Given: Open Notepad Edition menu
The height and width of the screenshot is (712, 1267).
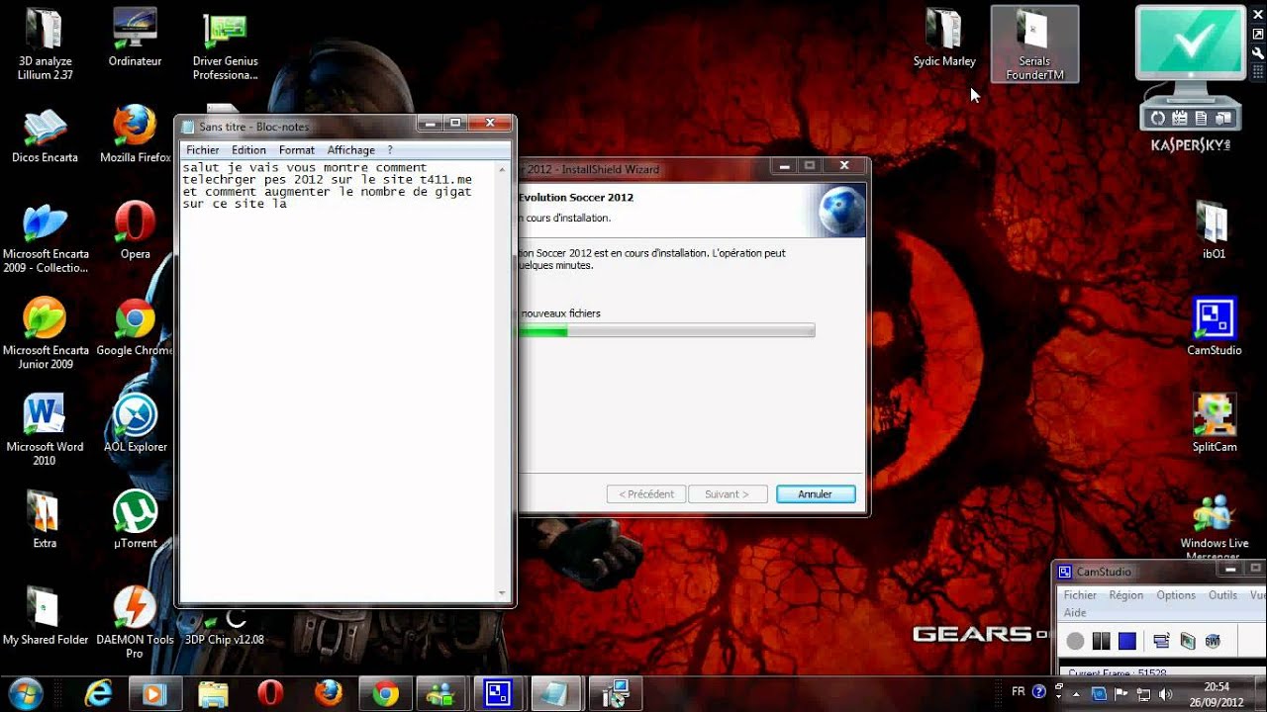Looking at the screenshot, I should [248, 150].
